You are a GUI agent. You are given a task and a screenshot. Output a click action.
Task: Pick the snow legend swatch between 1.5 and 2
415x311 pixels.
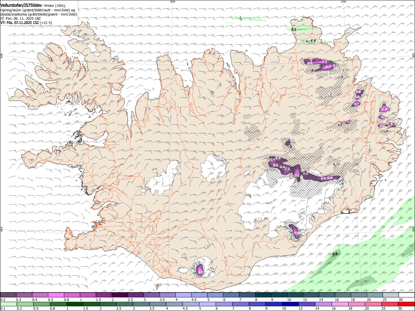point(104,295)
